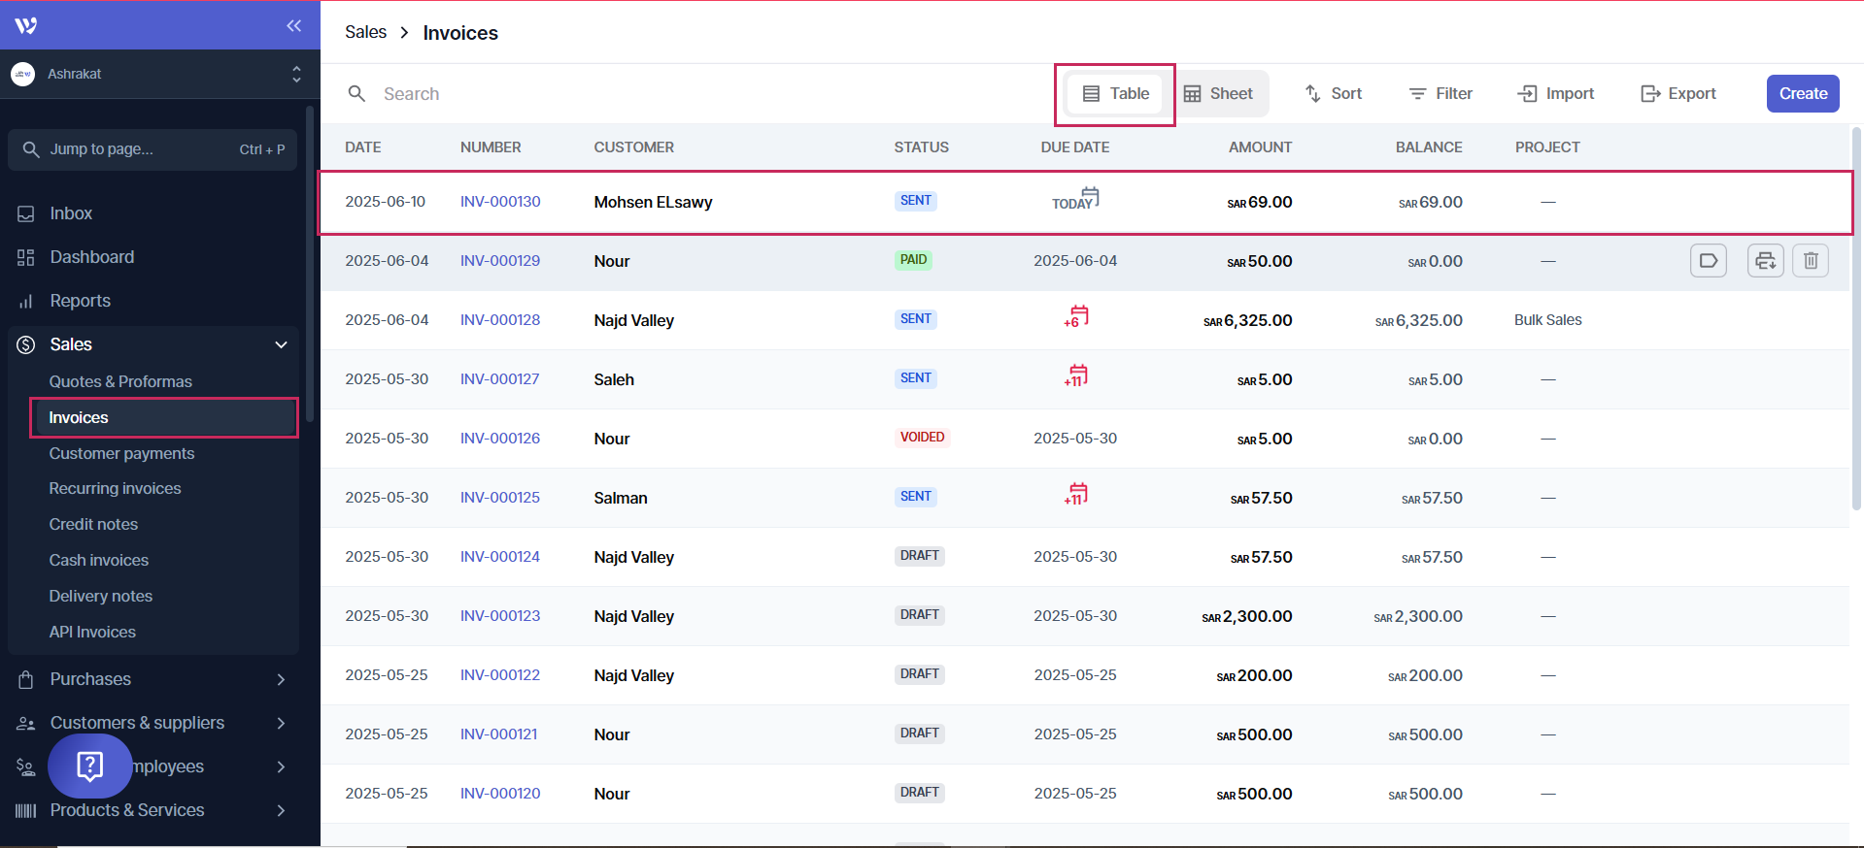Open invoice INV-000128 link
1864x848 pixels.
(499, 320)
